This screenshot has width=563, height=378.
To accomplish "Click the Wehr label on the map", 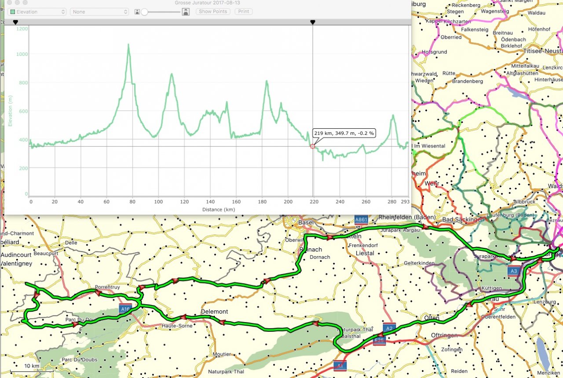I will click(432, 183).
